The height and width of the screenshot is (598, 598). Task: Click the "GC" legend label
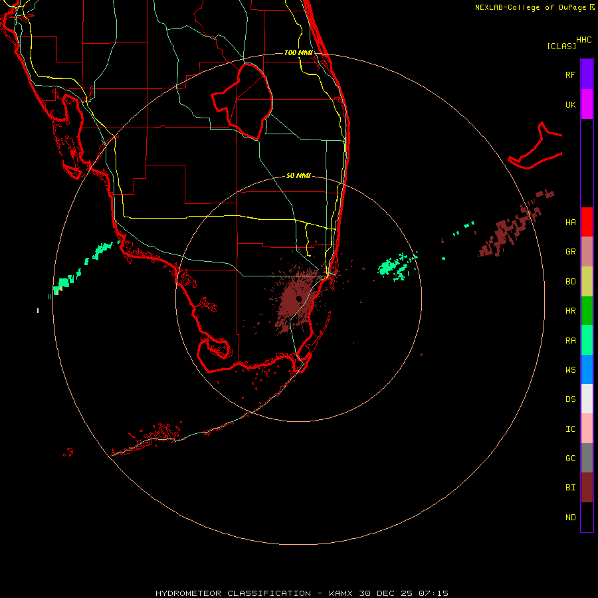(570, 458)
